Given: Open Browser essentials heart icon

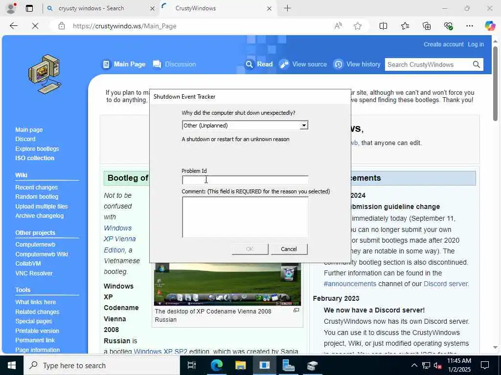Looking at the screenshot, I should tap(448, 26).
